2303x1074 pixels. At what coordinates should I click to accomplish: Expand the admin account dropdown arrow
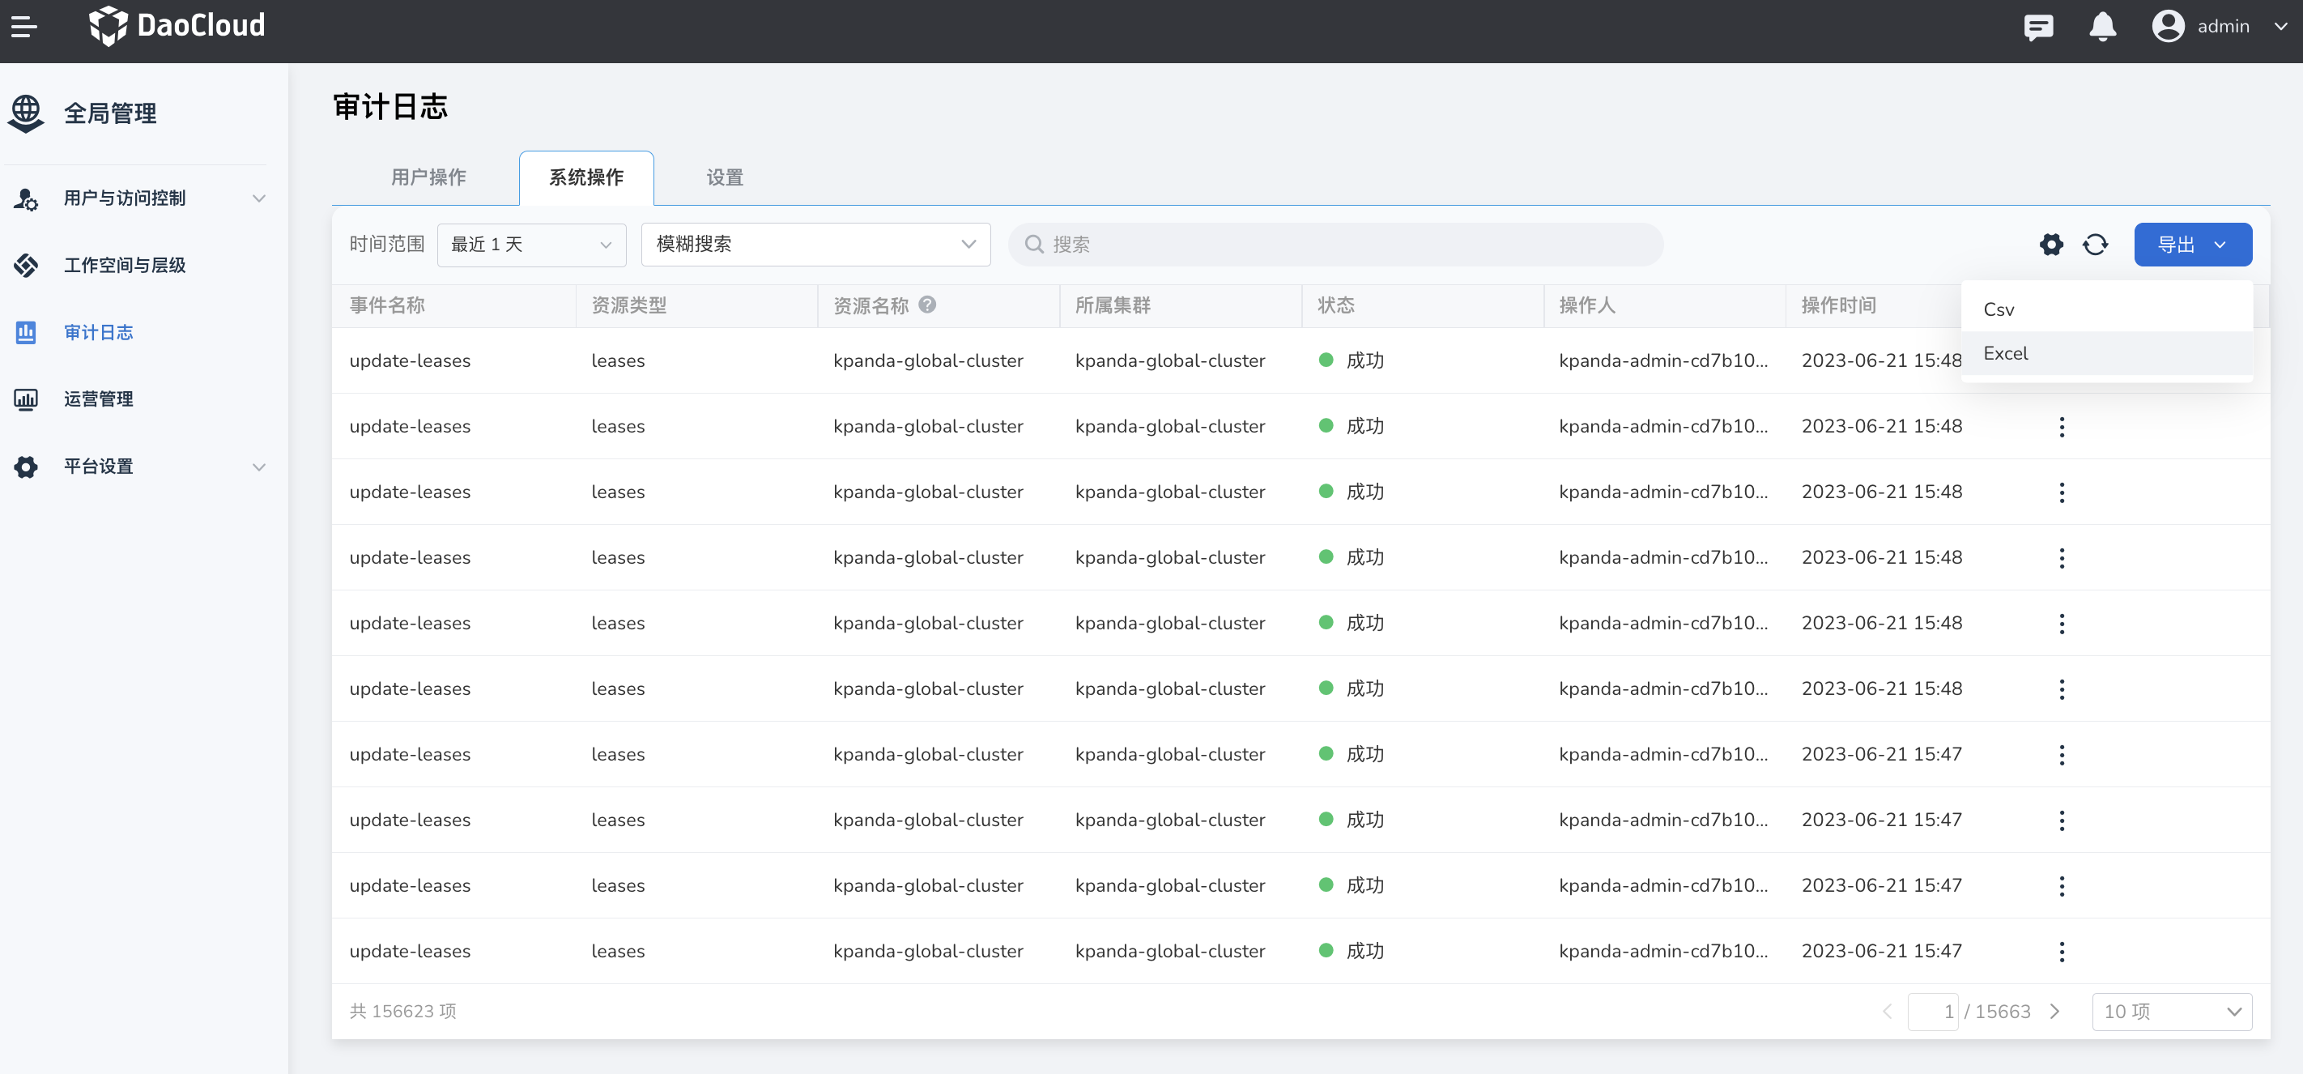pos(2280,27)
